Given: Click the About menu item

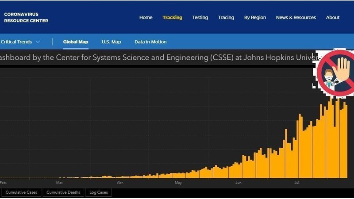Looking at the screenshot, I should pyautogui.click(x=333, y=18).
